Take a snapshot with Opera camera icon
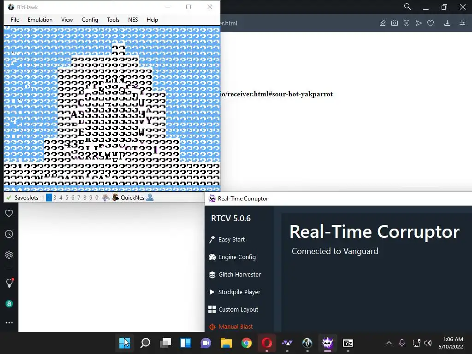This screenshot has width=472, height=354. point(395,23)
